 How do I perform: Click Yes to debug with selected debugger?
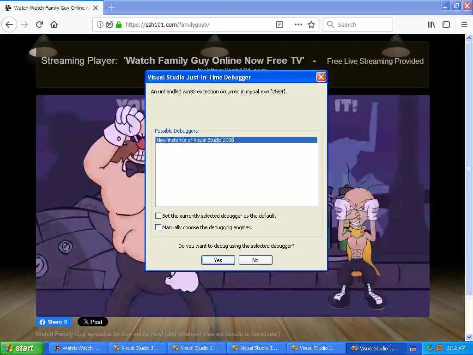coord(218,260)
